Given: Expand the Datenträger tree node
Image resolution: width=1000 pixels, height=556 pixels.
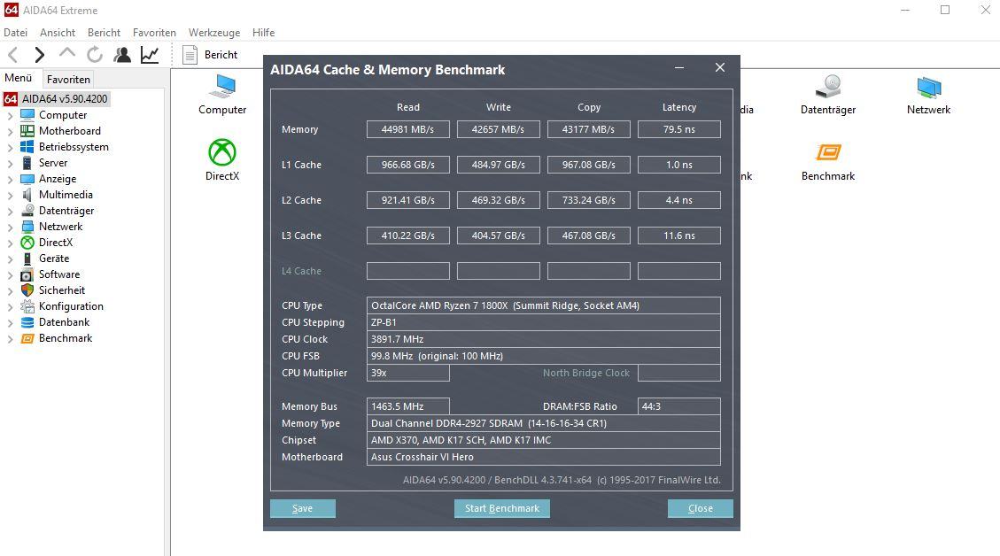Looking at the screenshot, I should coord(10,211).
